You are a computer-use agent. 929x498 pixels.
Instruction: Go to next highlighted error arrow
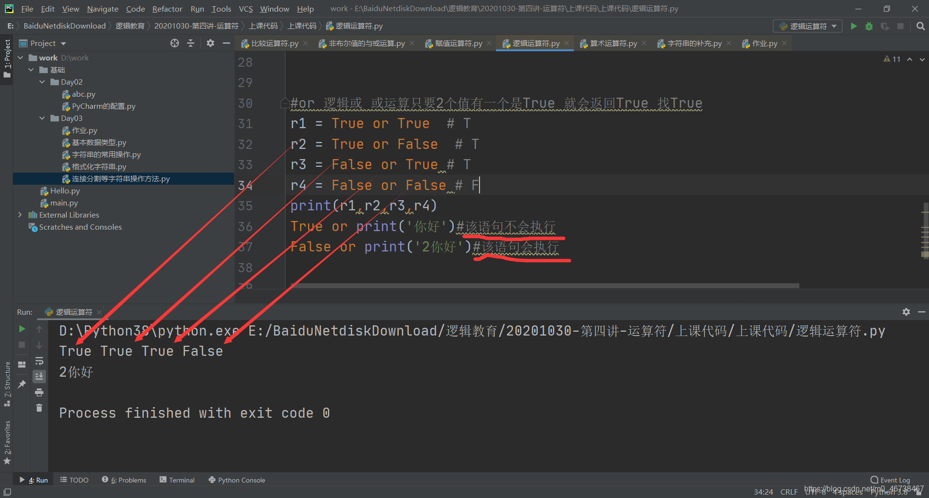tap(922, 59)
